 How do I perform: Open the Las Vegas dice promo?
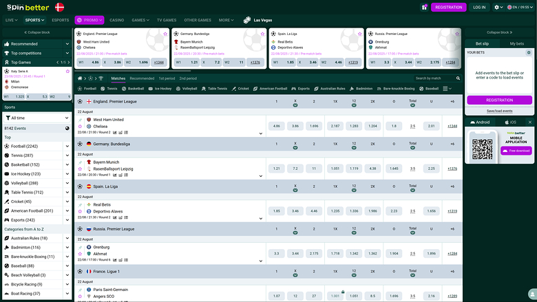[258, 20]
